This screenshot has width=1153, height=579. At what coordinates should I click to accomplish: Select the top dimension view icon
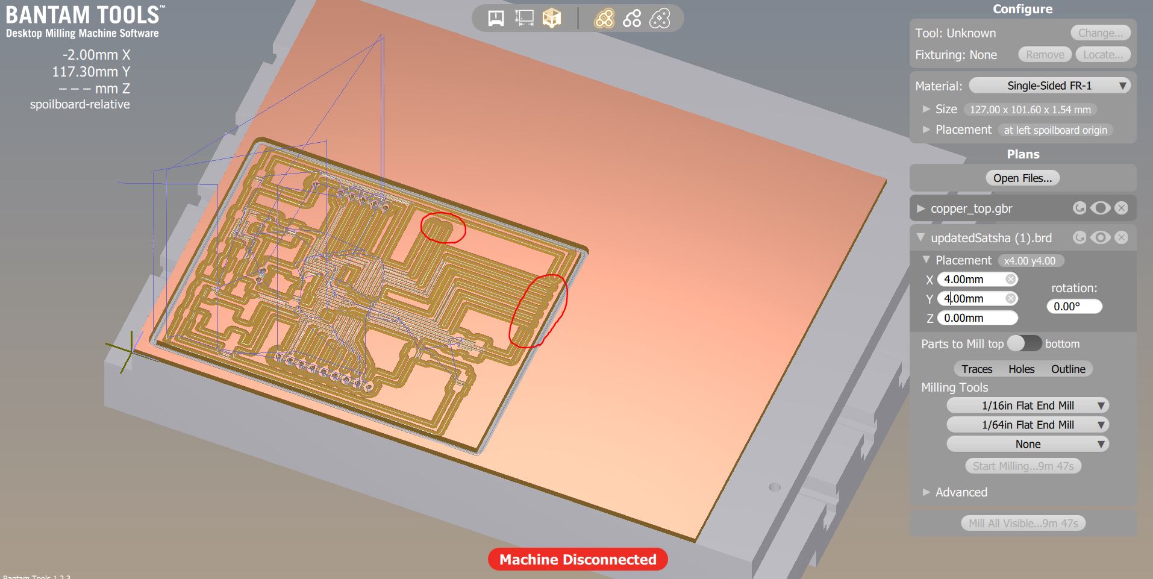click(x=524, y=19)
